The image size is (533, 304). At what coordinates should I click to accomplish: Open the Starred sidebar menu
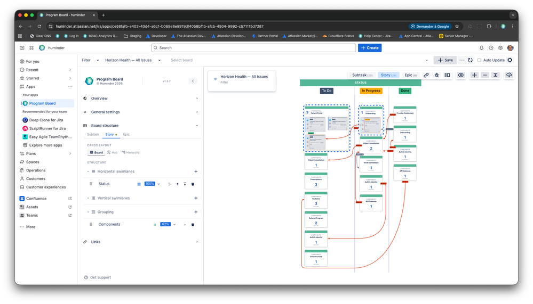tap(46, 78)
